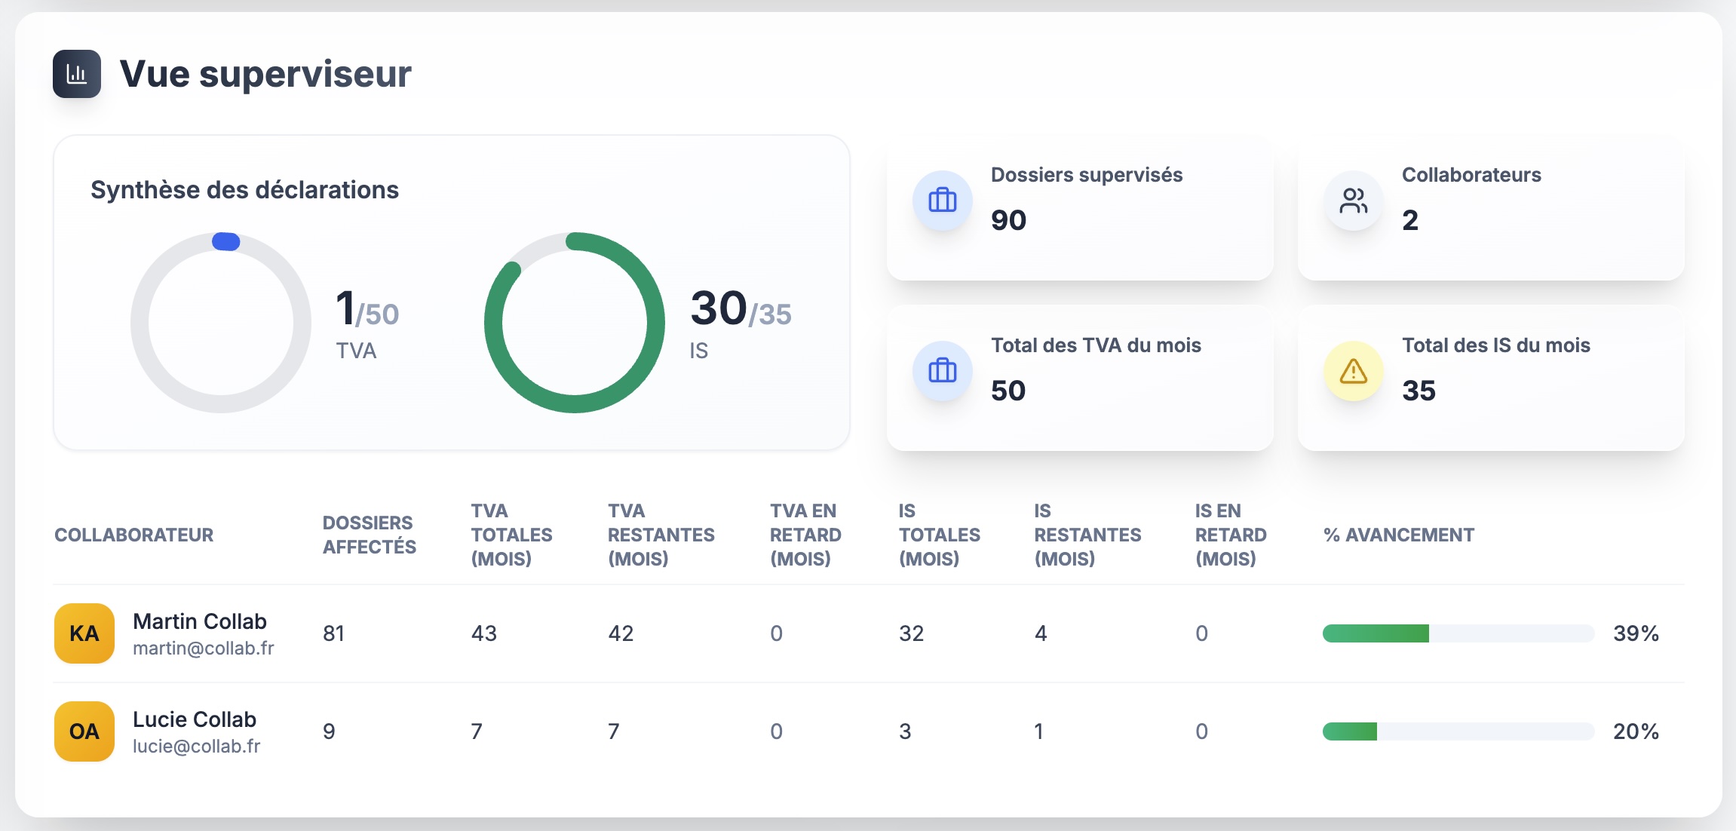Open the martin@collab.fr email link
This screenshot has height=831, width=1736.
pyautogui.click(x=203, y=649)
